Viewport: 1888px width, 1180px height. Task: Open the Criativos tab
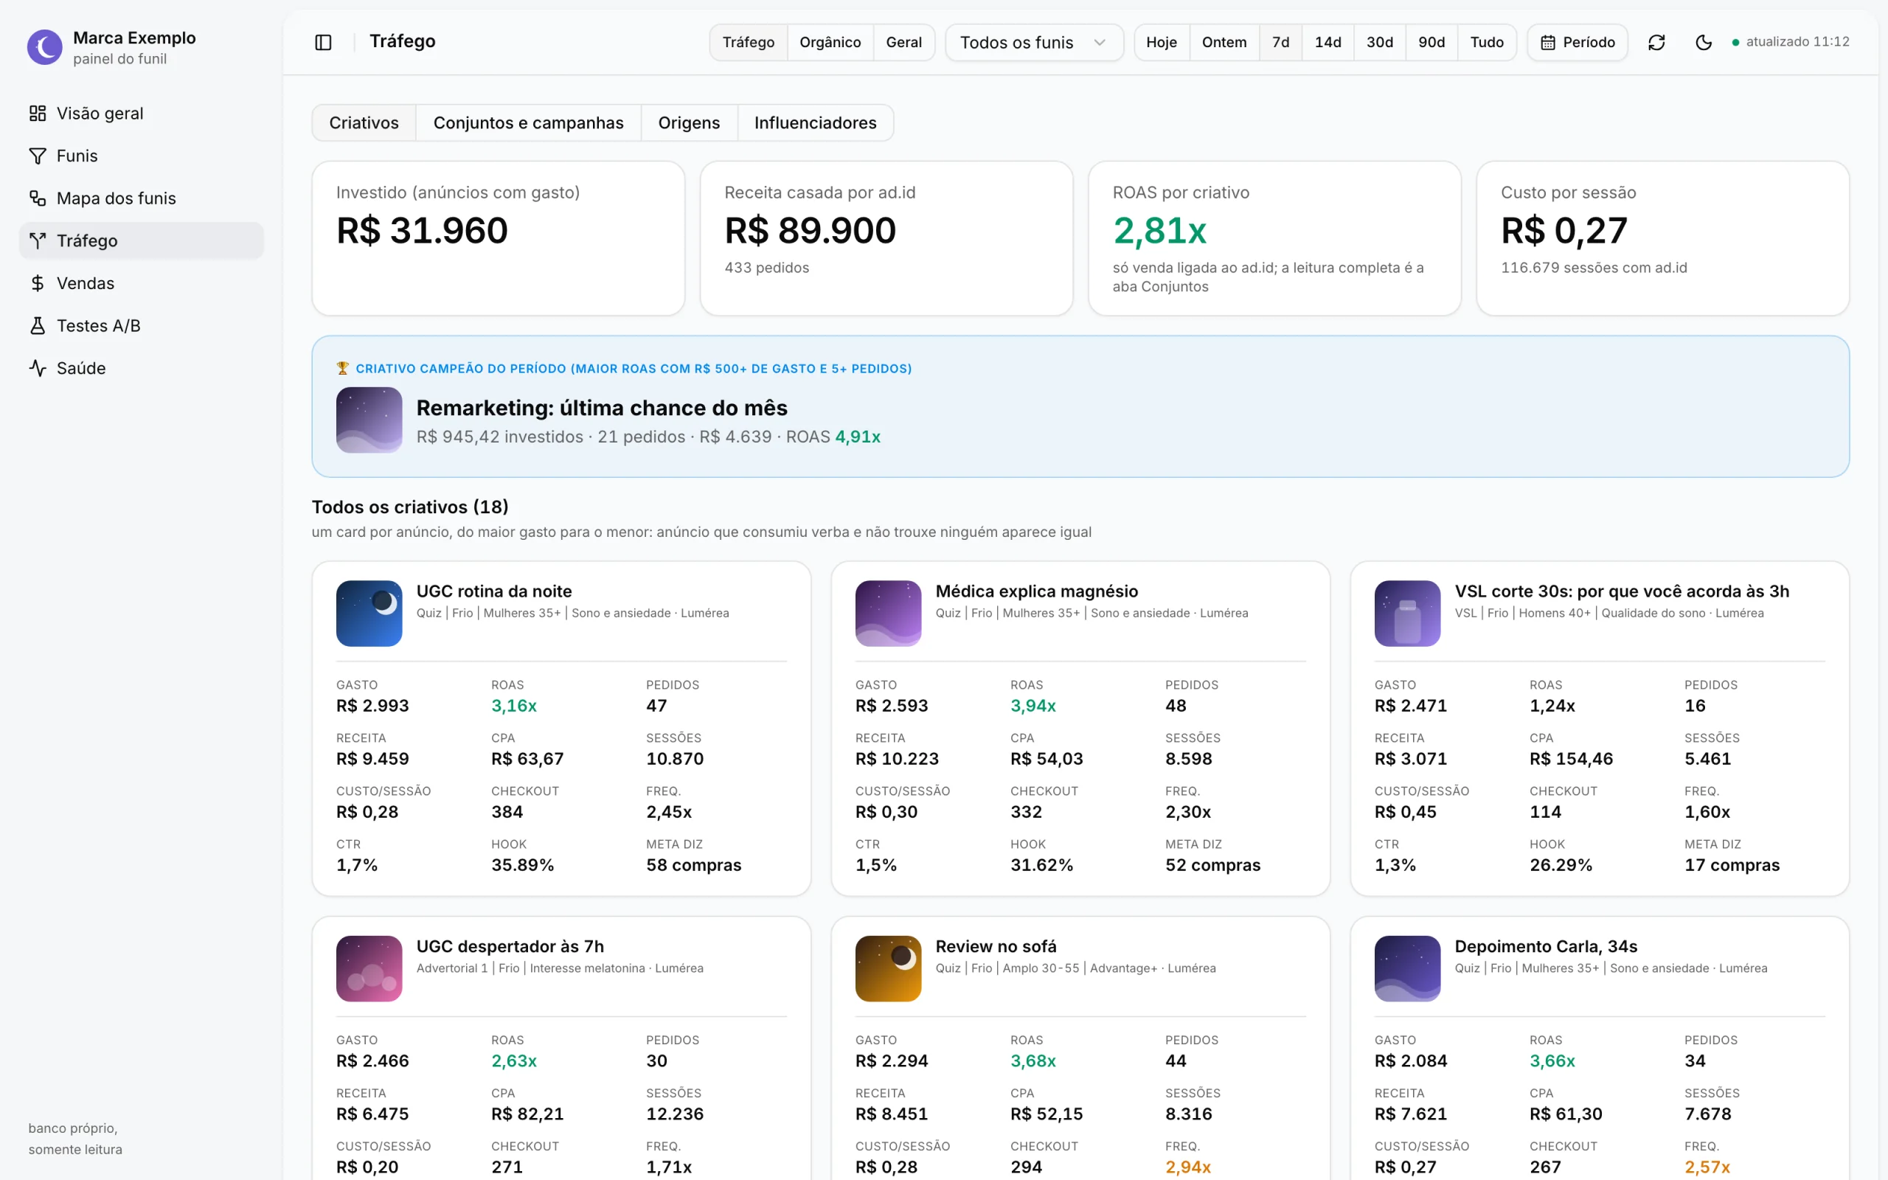[364, 122]
